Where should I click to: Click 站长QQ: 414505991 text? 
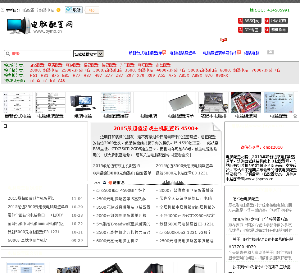[270, 10]
